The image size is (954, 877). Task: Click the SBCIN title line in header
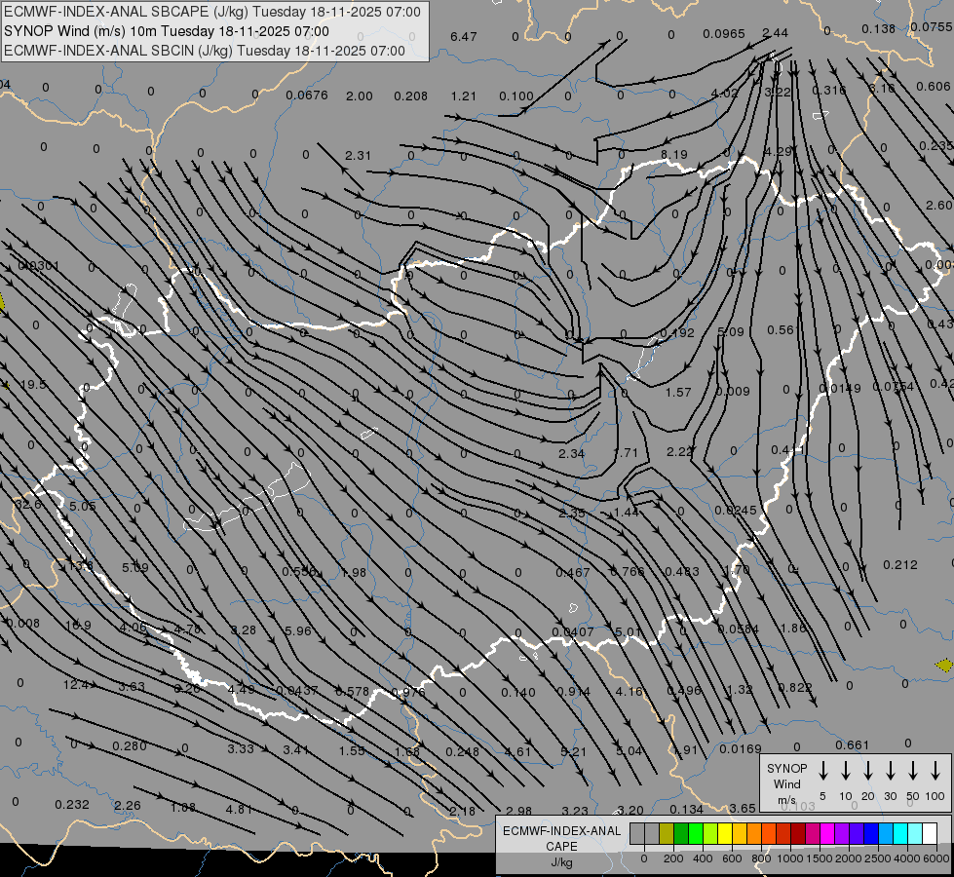(205, 51)
